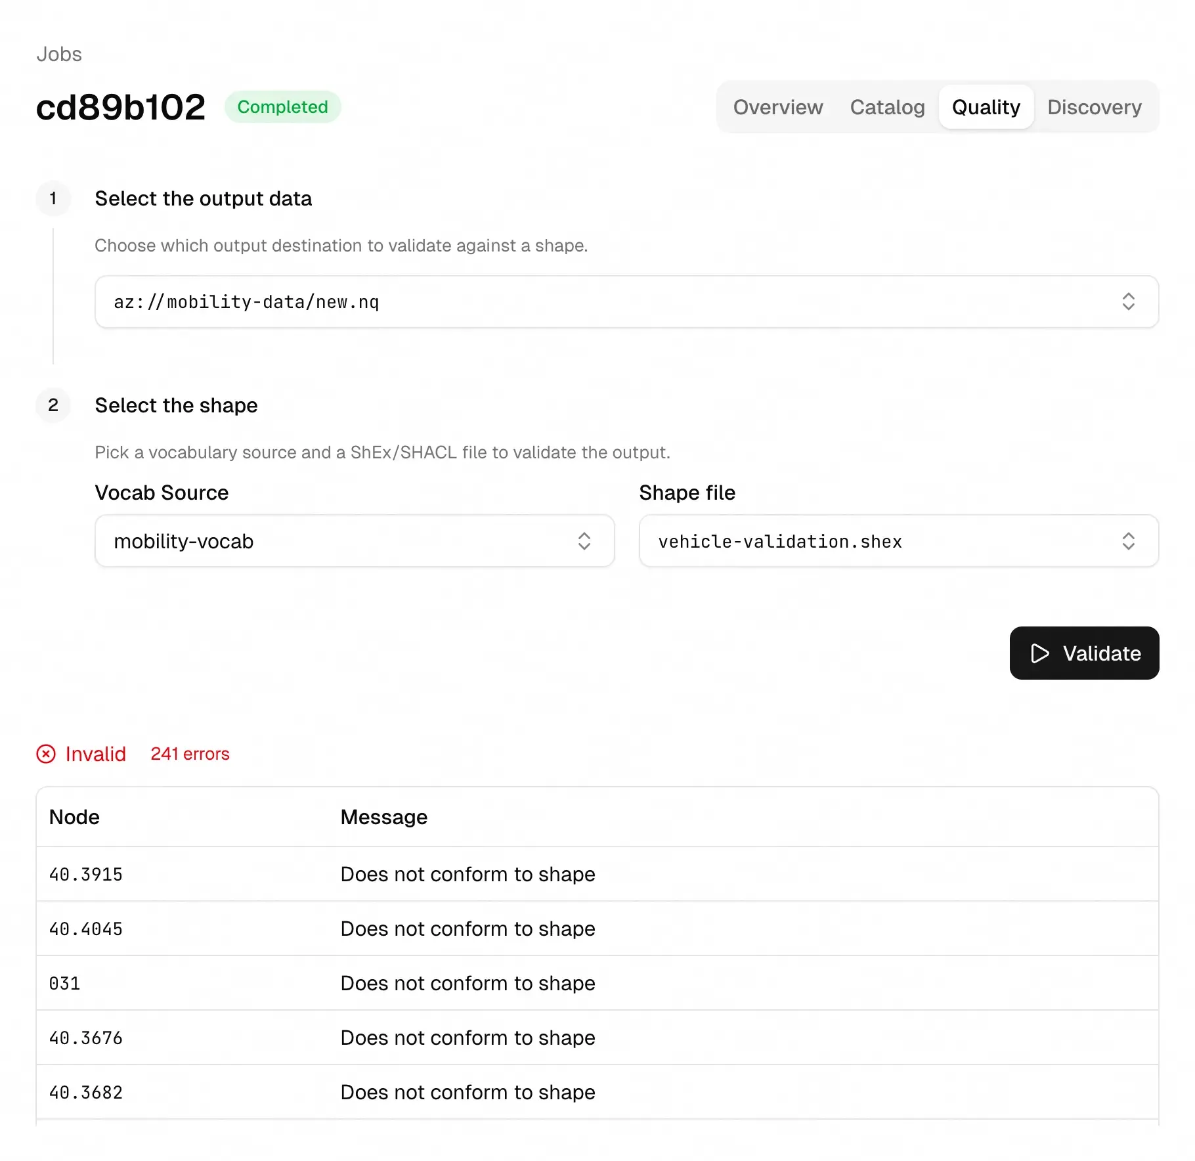The width and height of the screenshot is (1195, 1161).
Task: Open the Catalog tab
Action: coord(887,107)
